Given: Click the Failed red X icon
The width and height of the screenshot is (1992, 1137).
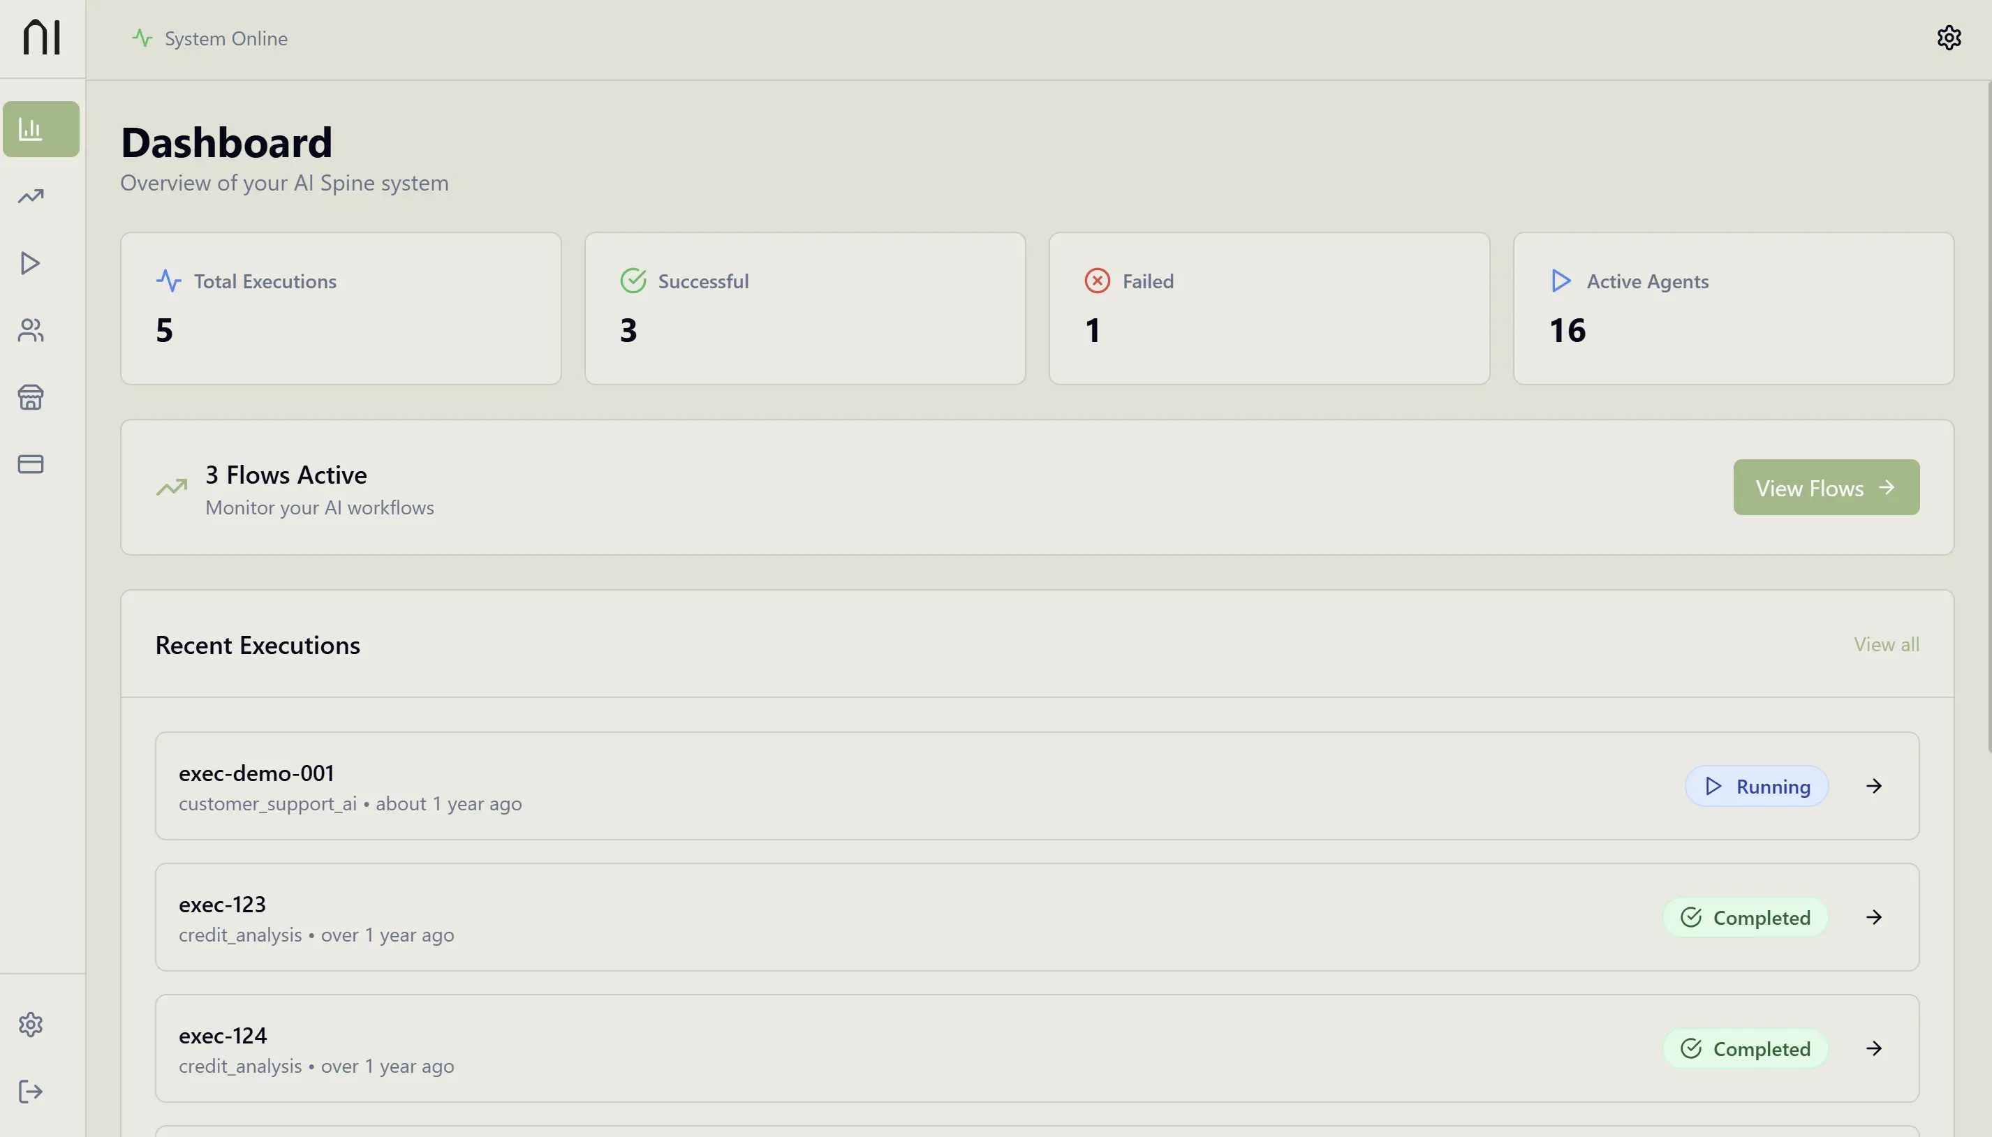Looking at the screenshot, I should [1097, 281].
